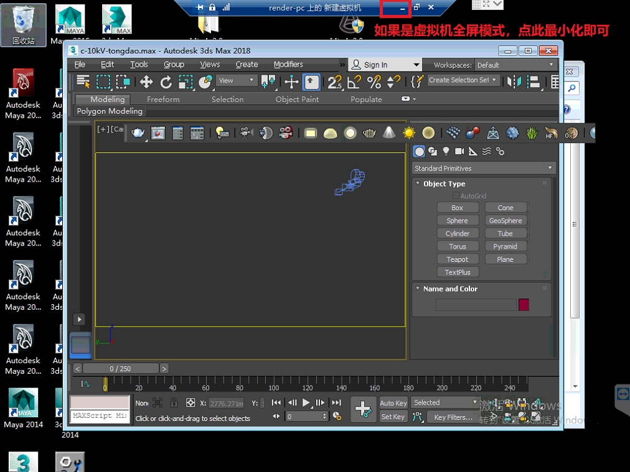
Task: Switch the Create panel to Space Warps
Action: tap(487, 151)
